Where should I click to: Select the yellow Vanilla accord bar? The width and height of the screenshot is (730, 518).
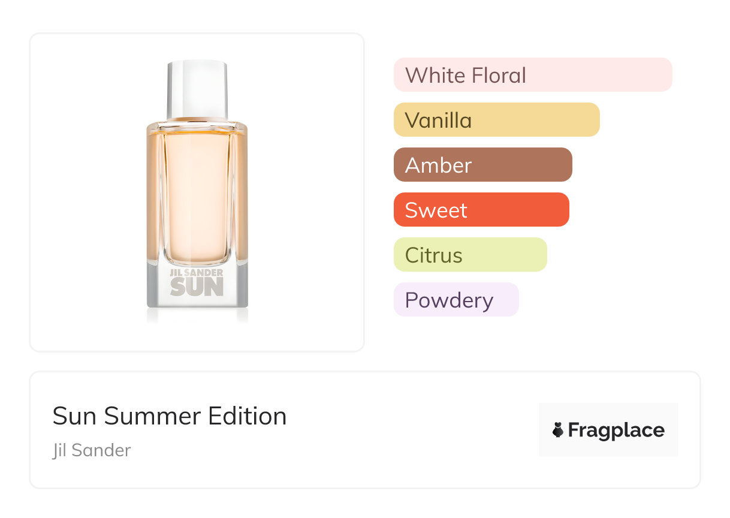pos(496,120)
